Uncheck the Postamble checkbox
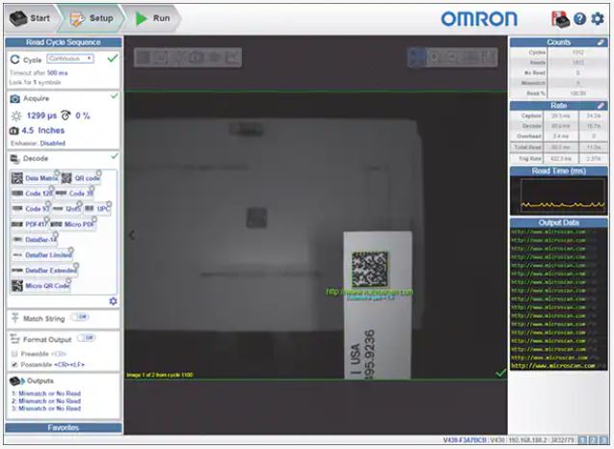 pos(13,364)
